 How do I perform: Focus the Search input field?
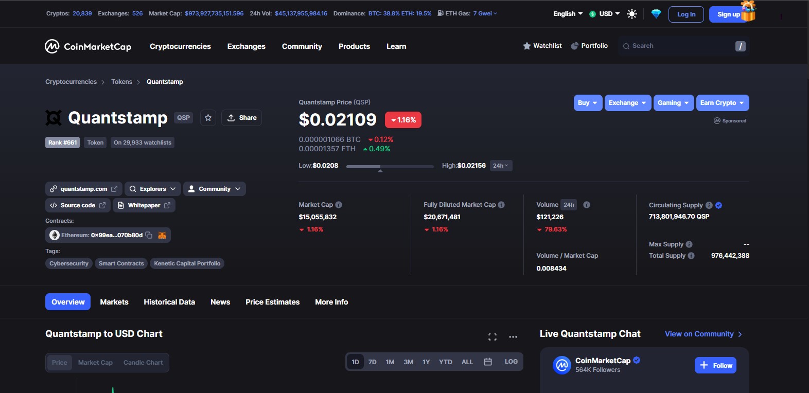pos(684,46)
